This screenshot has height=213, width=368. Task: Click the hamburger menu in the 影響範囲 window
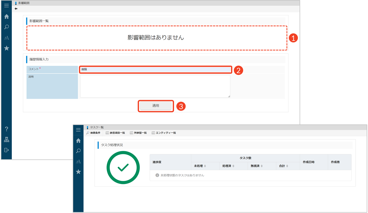7,6
